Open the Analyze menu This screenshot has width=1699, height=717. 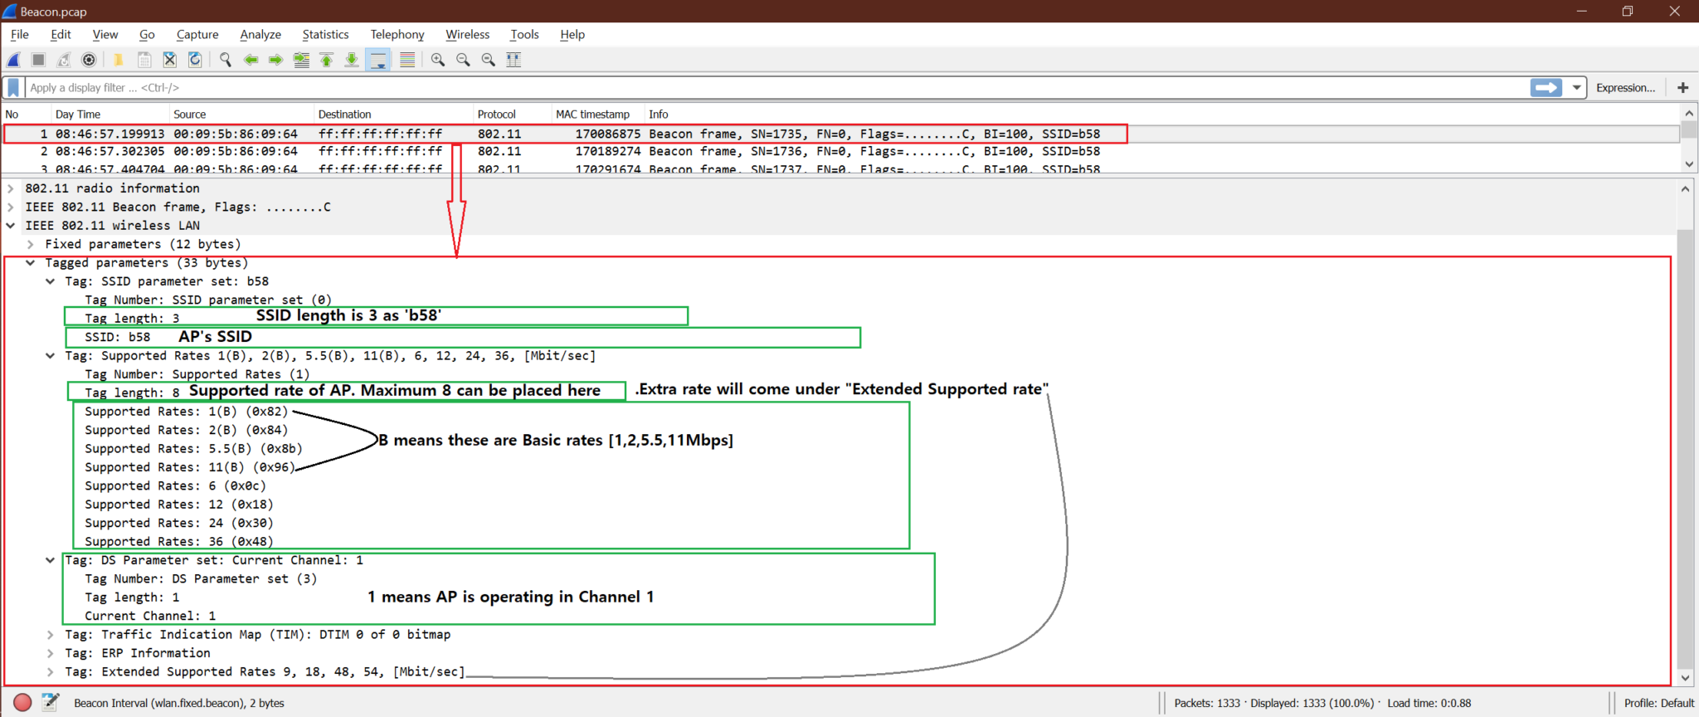(260, 34)
